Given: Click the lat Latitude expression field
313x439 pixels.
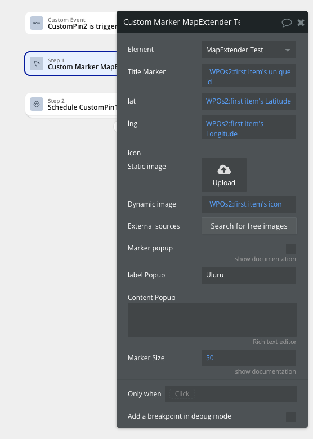Looking at the screenshot, I should tap(249, 101).
